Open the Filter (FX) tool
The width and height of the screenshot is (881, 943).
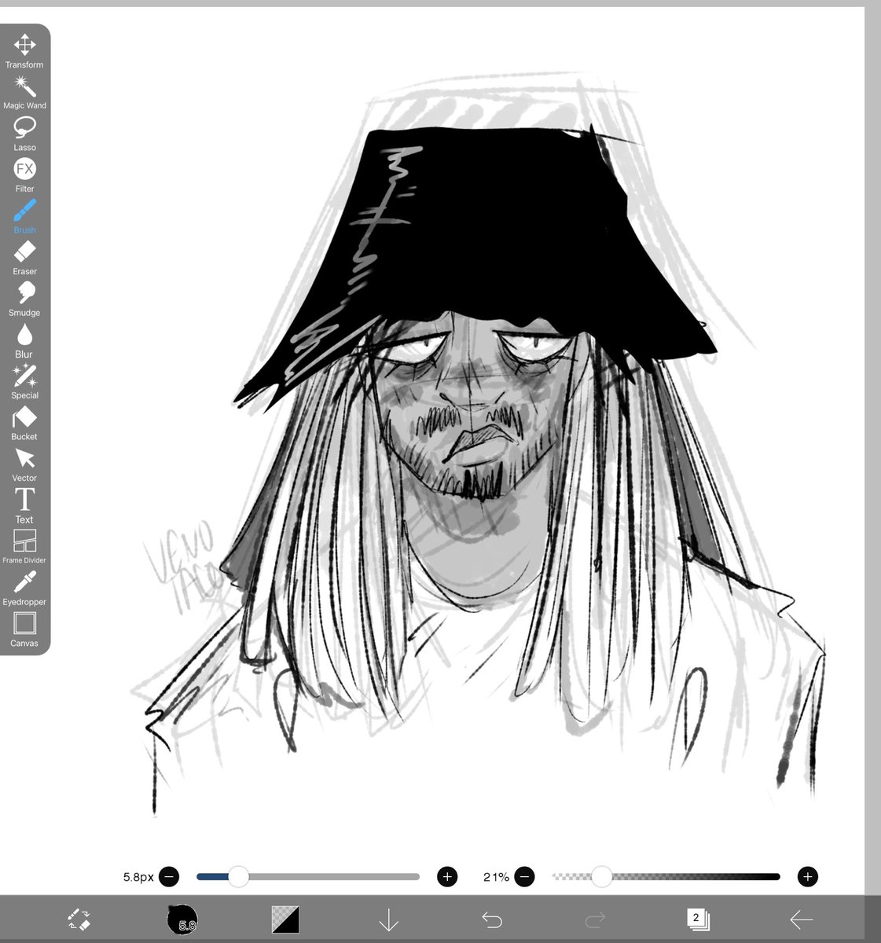(x=24, y=176)
